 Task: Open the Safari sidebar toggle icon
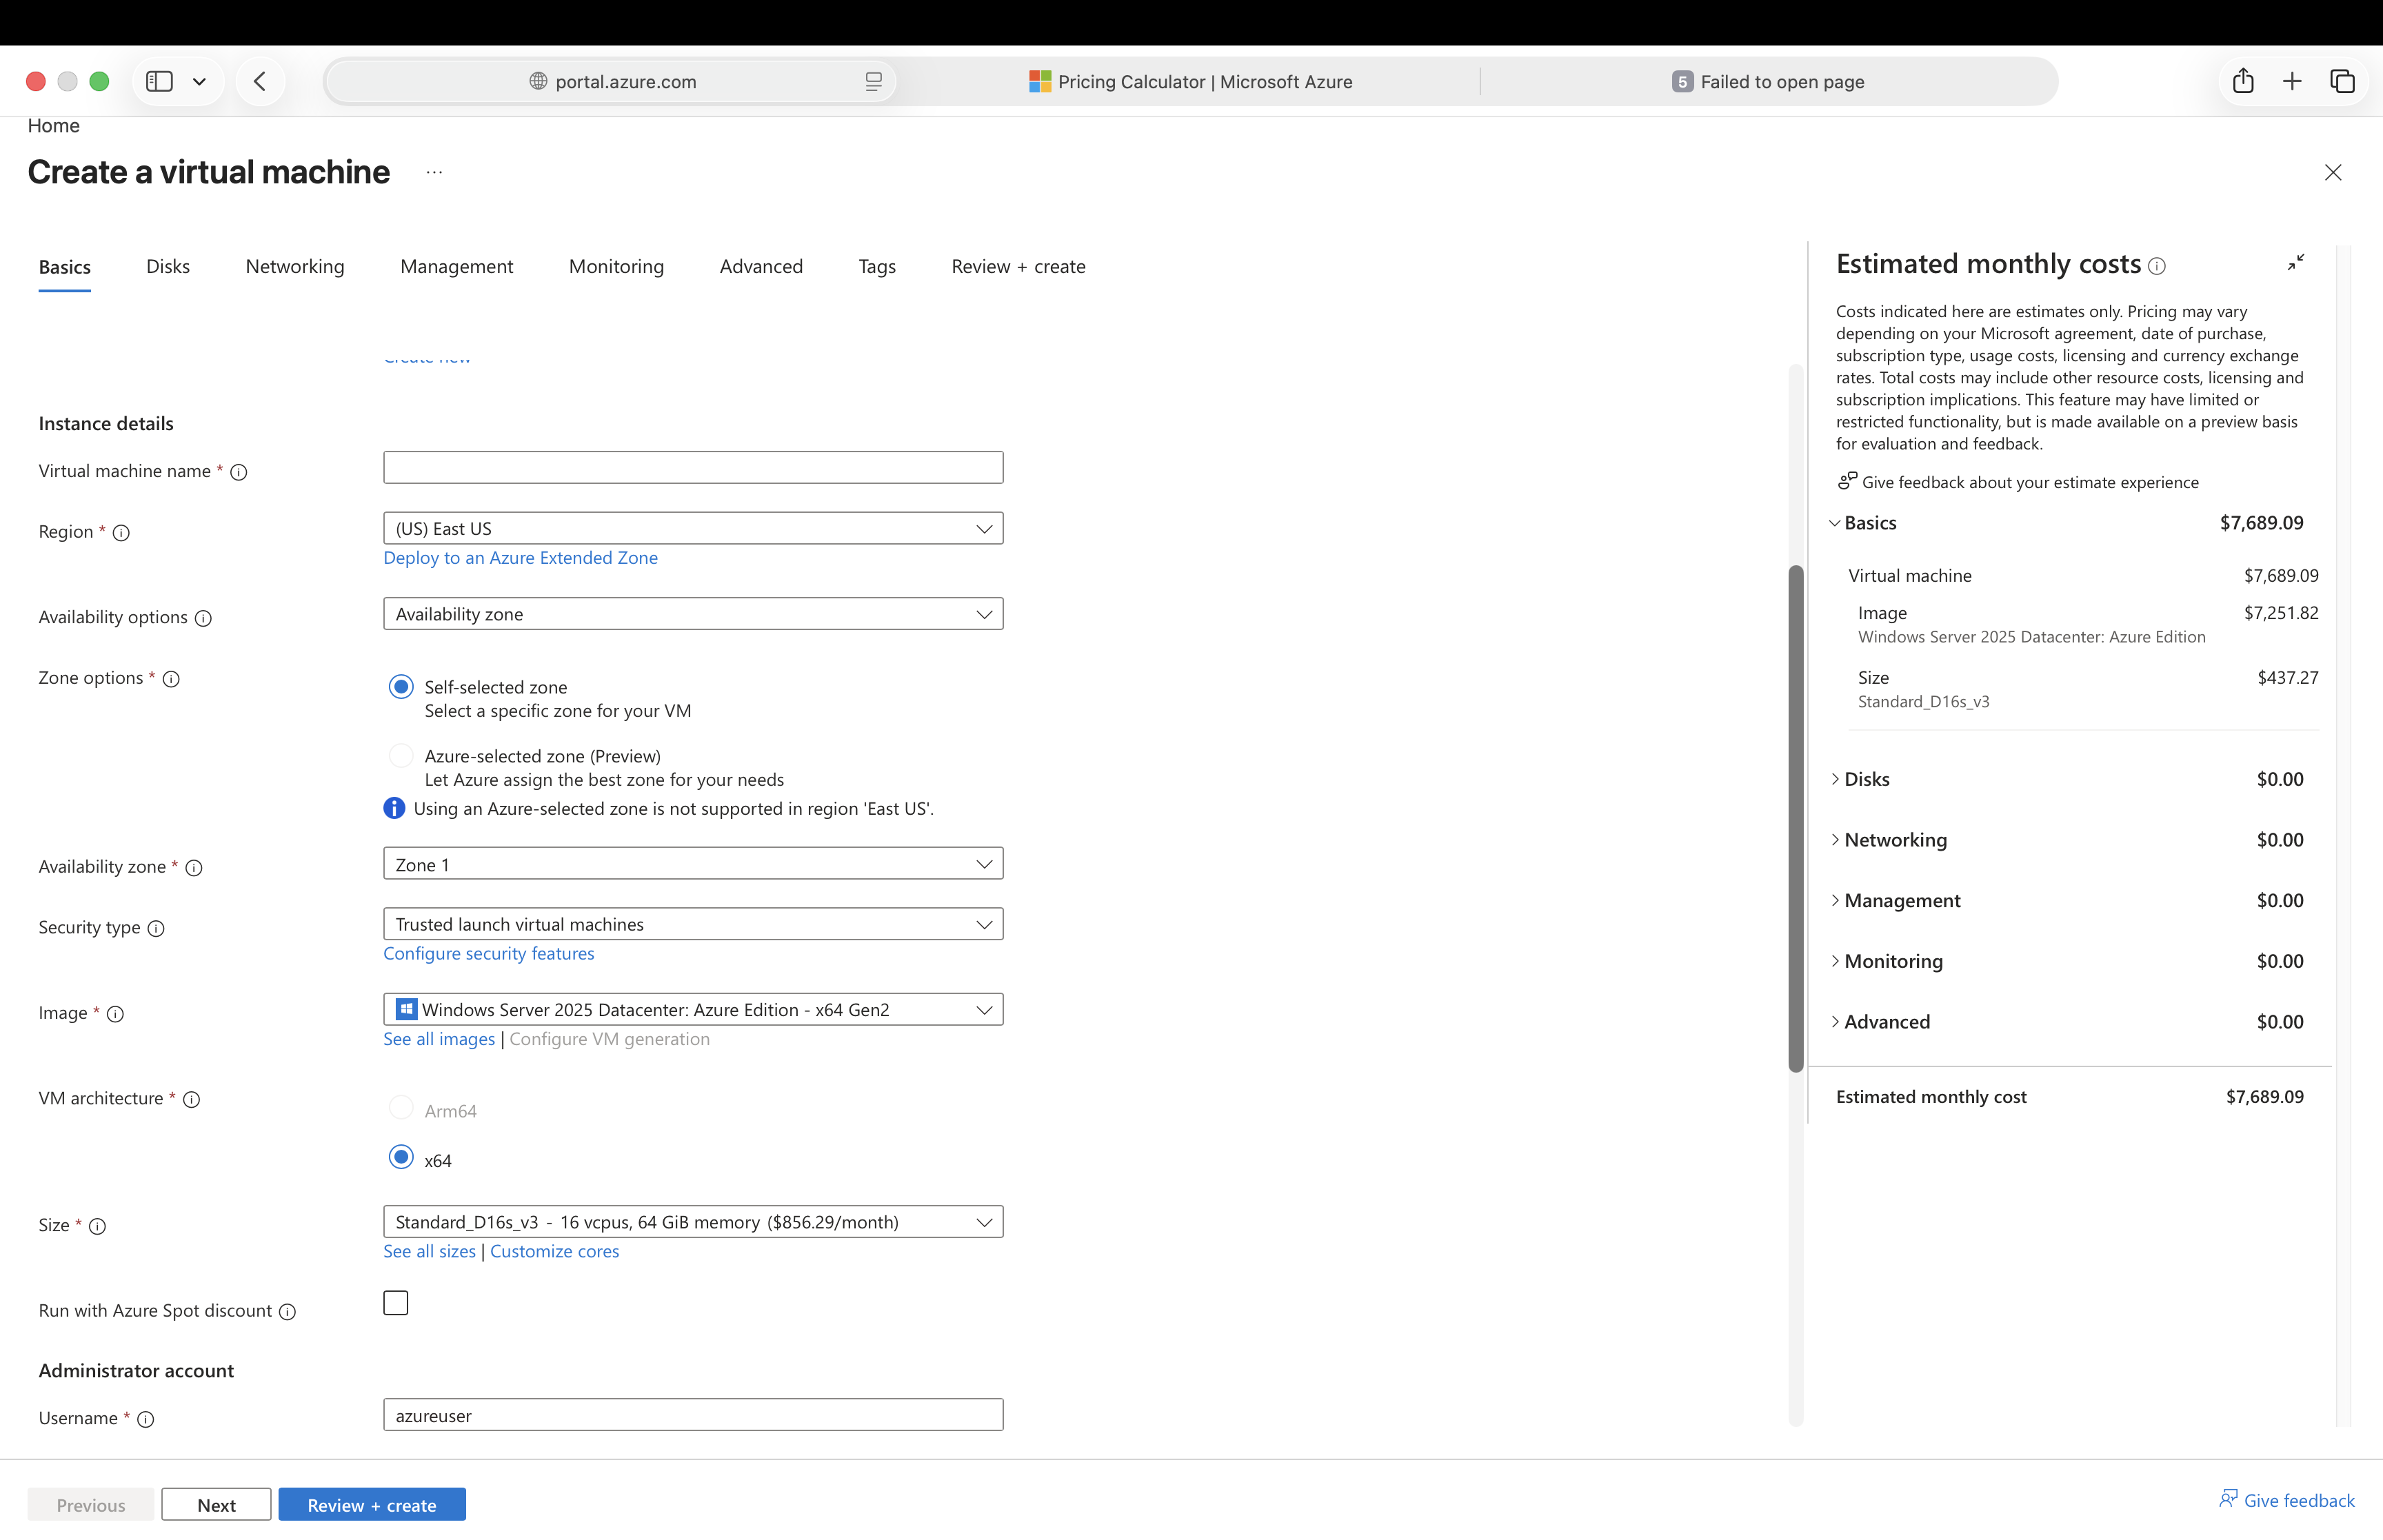click(x=159, y=81)
